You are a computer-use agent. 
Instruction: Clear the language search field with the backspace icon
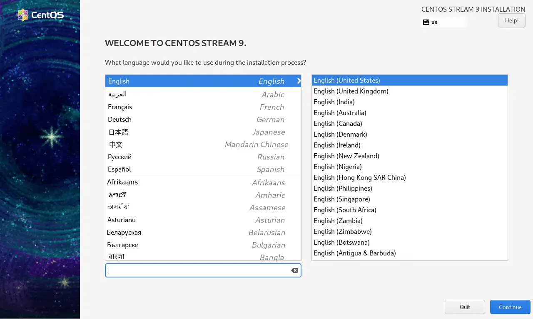(294, 270)
